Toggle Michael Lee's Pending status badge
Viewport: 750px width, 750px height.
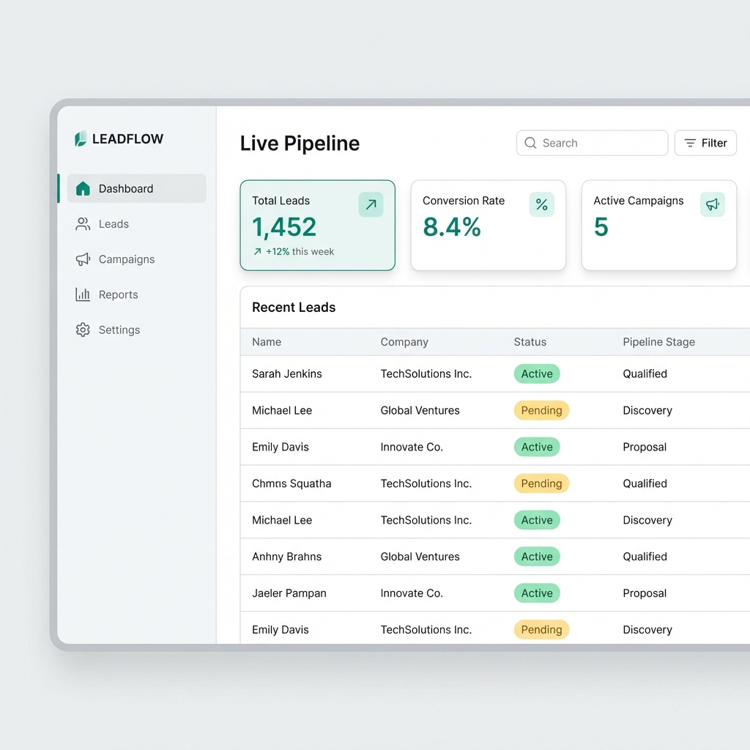(x=541, y=410)
